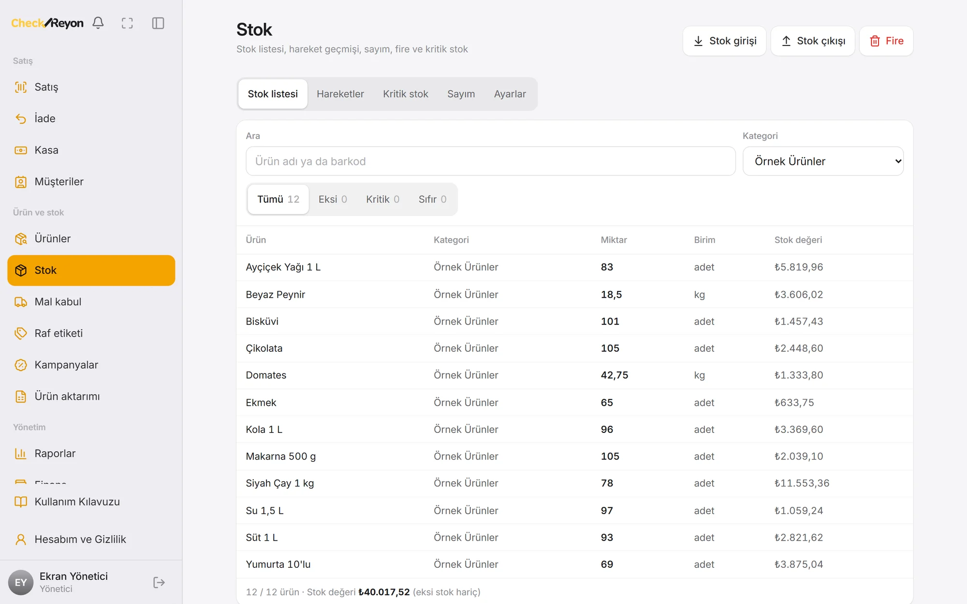
Task: Filter by Sıfır stock
Action: [432, 199]
